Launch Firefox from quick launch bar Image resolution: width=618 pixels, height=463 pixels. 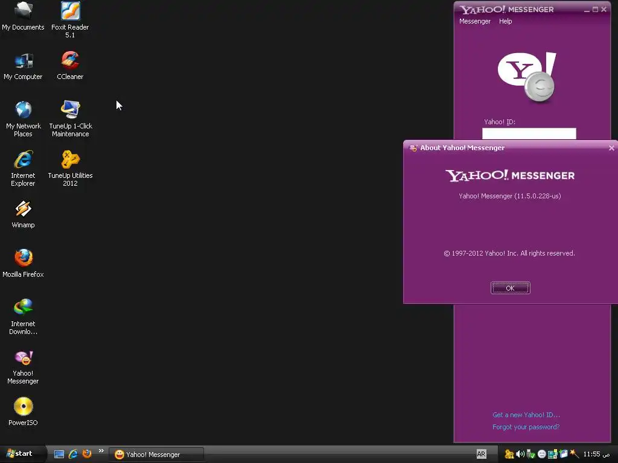tap(87, 453)
